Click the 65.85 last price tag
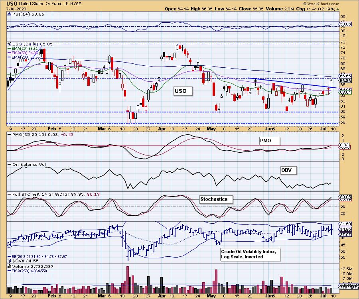 point(345,81)
